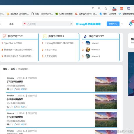Image resolution: width=134 pixels, height=134 pixels.
Task: Open comments icon on first post
Action: coord(22,89)
